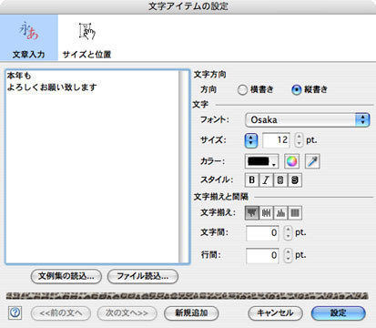Click the 文字間 spacing input field

pyautogui.click(x=262, y=233)
